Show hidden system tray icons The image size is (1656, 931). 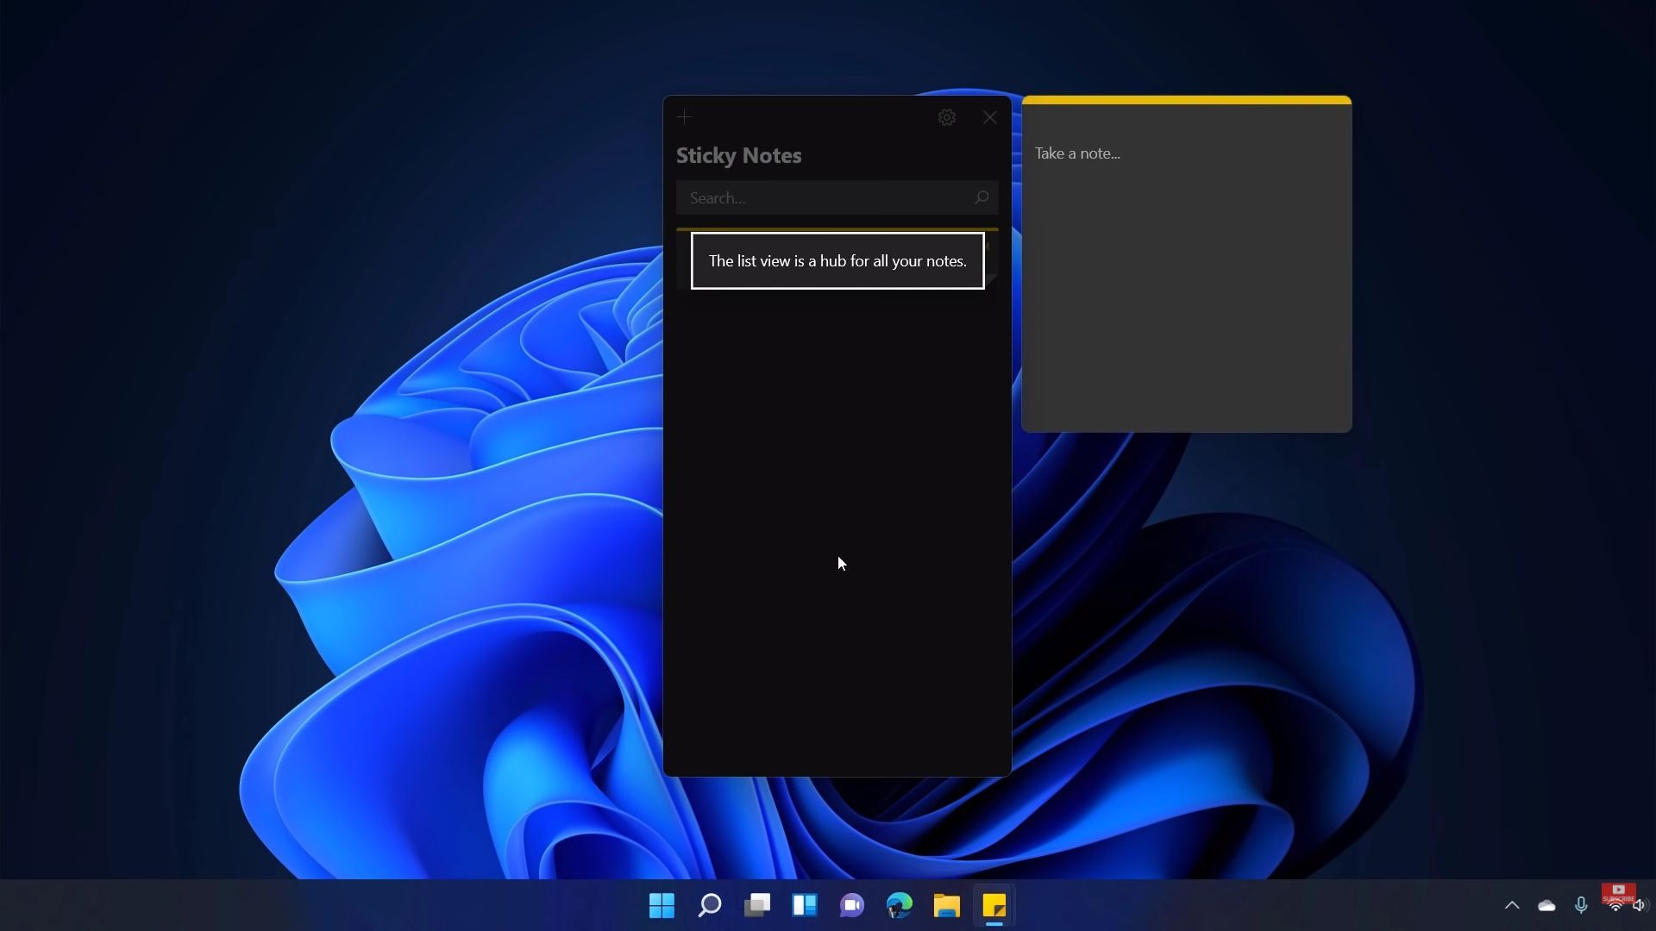tap(1512, 905)
